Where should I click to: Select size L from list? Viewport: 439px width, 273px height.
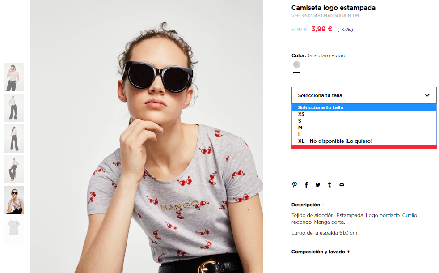(x=364, y=134)
